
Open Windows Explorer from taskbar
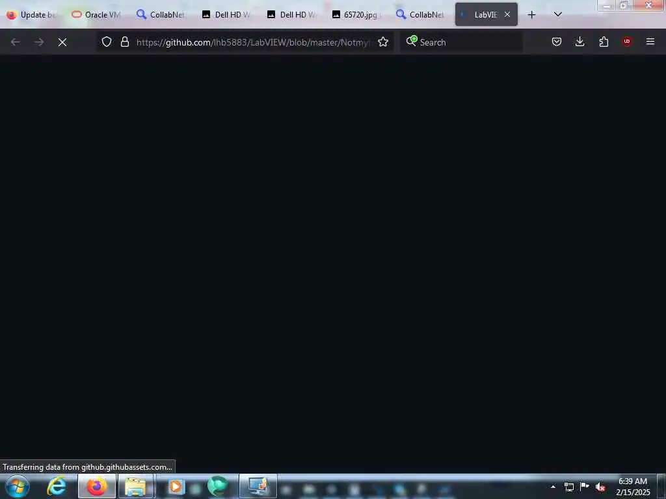[x=136, y=486]
